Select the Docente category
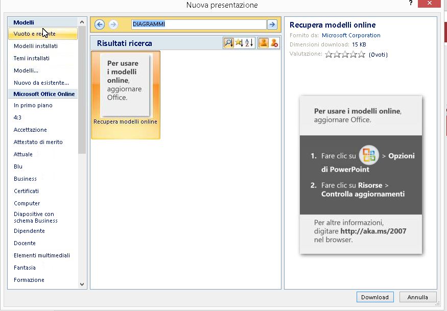Screen dimensions: 447x311 click(x=25, y=243)
